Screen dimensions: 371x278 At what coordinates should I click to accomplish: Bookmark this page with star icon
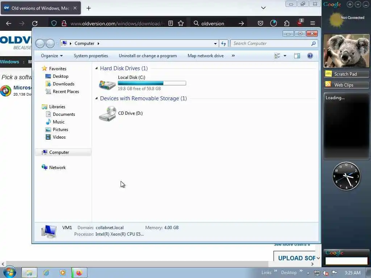pos(181,23)
